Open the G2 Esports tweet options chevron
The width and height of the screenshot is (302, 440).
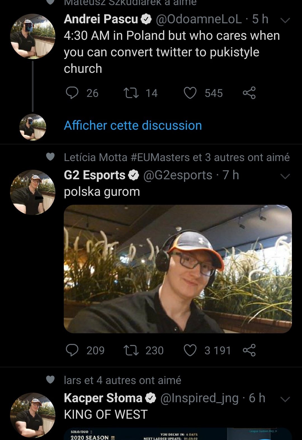coord(285,176)
